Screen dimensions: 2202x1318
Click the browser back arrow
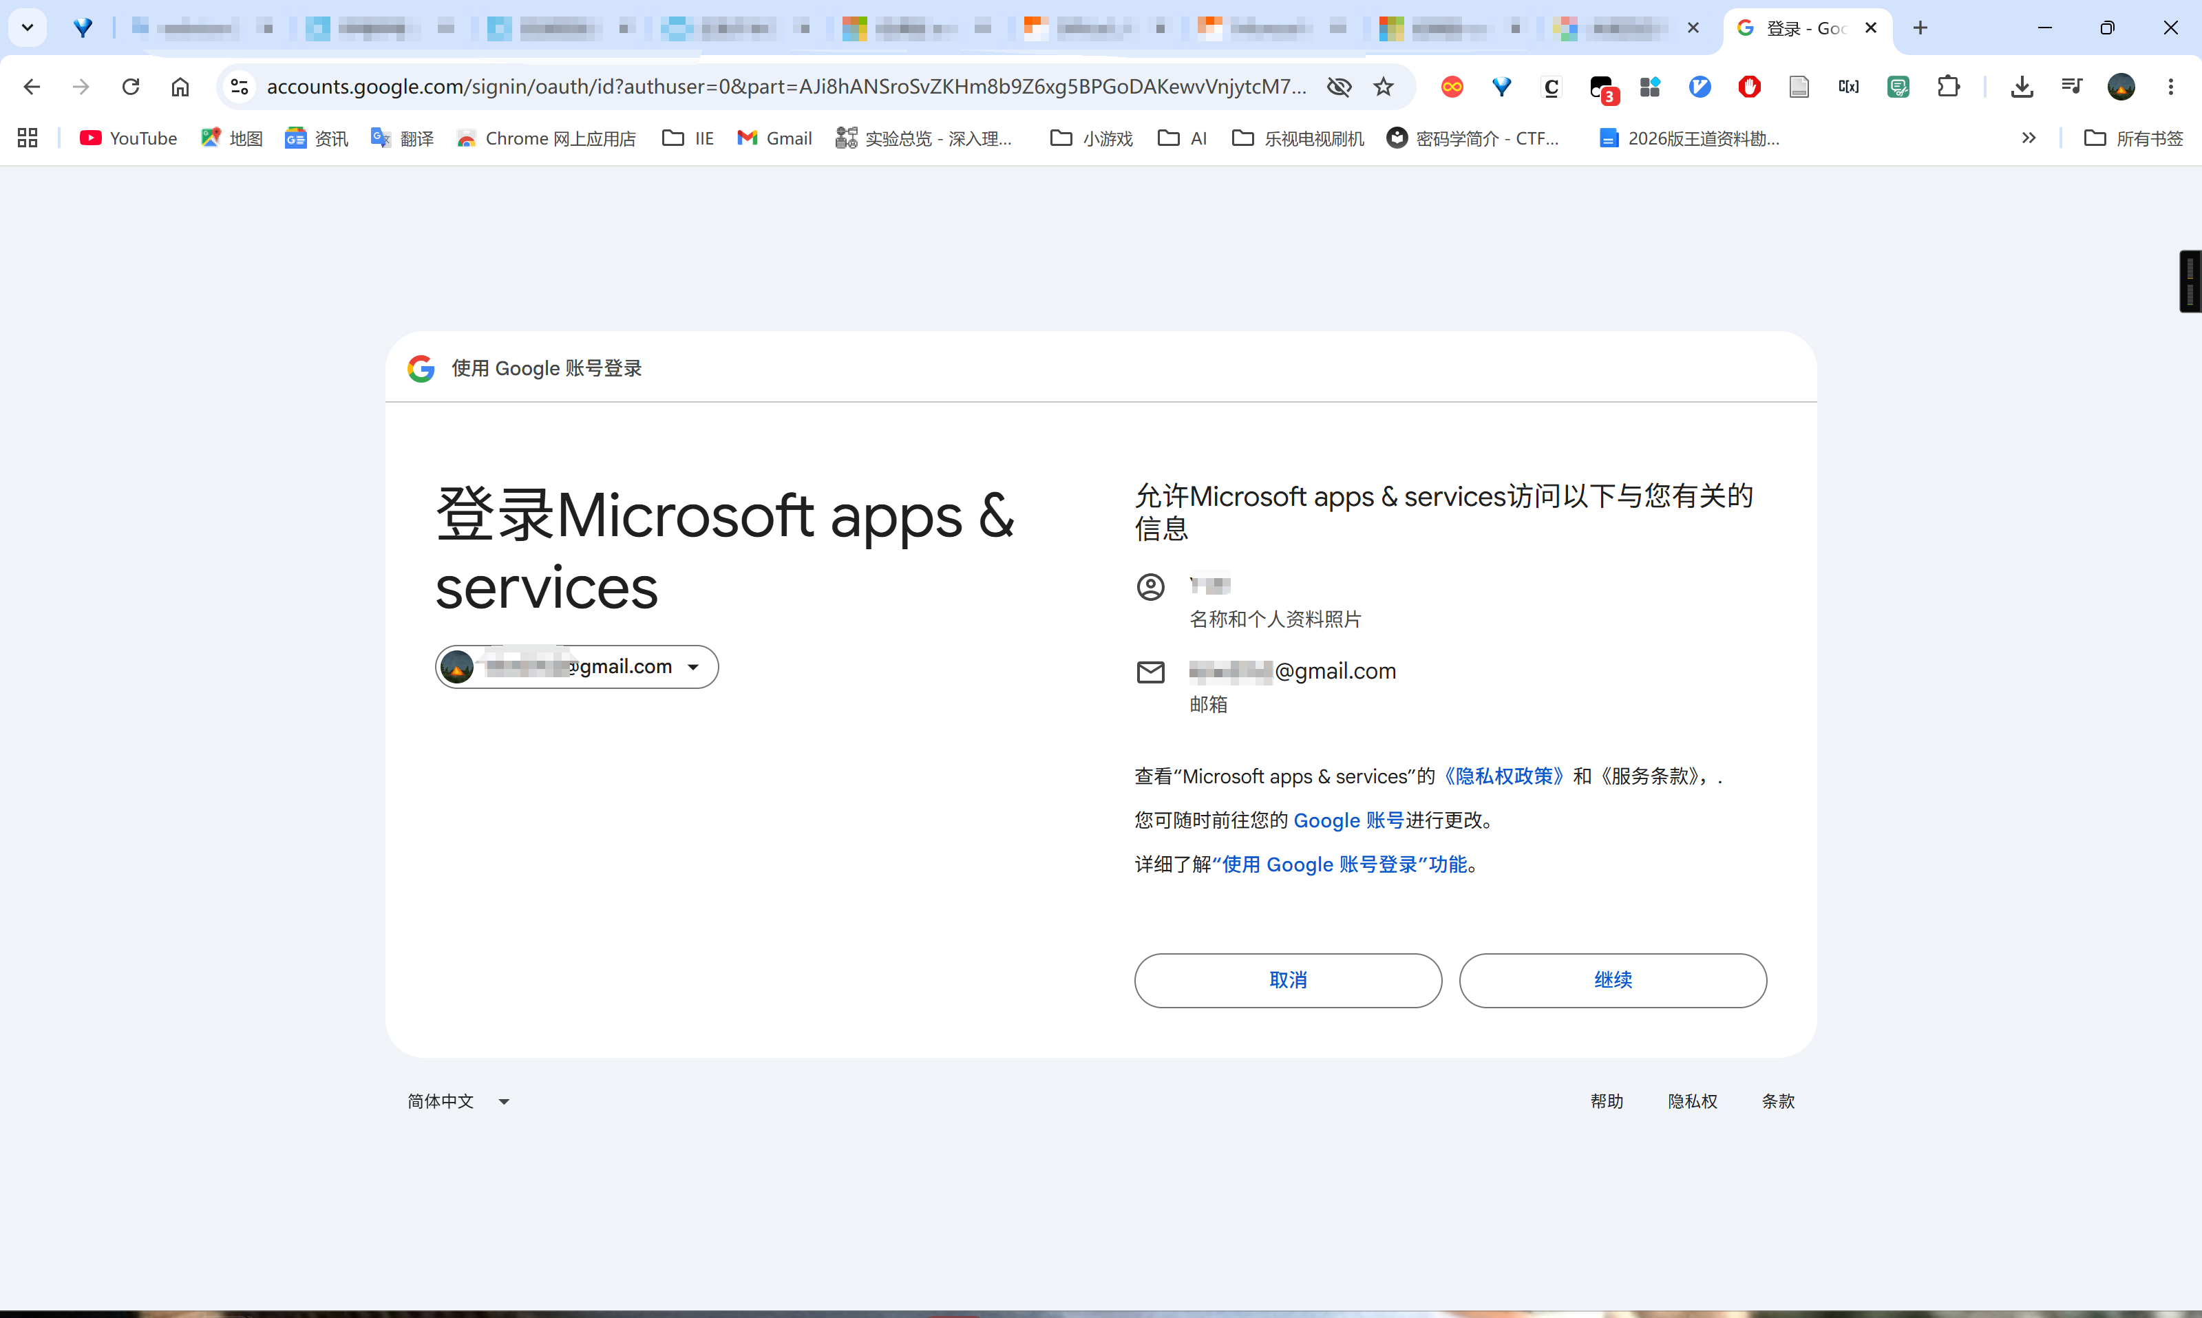32,86
